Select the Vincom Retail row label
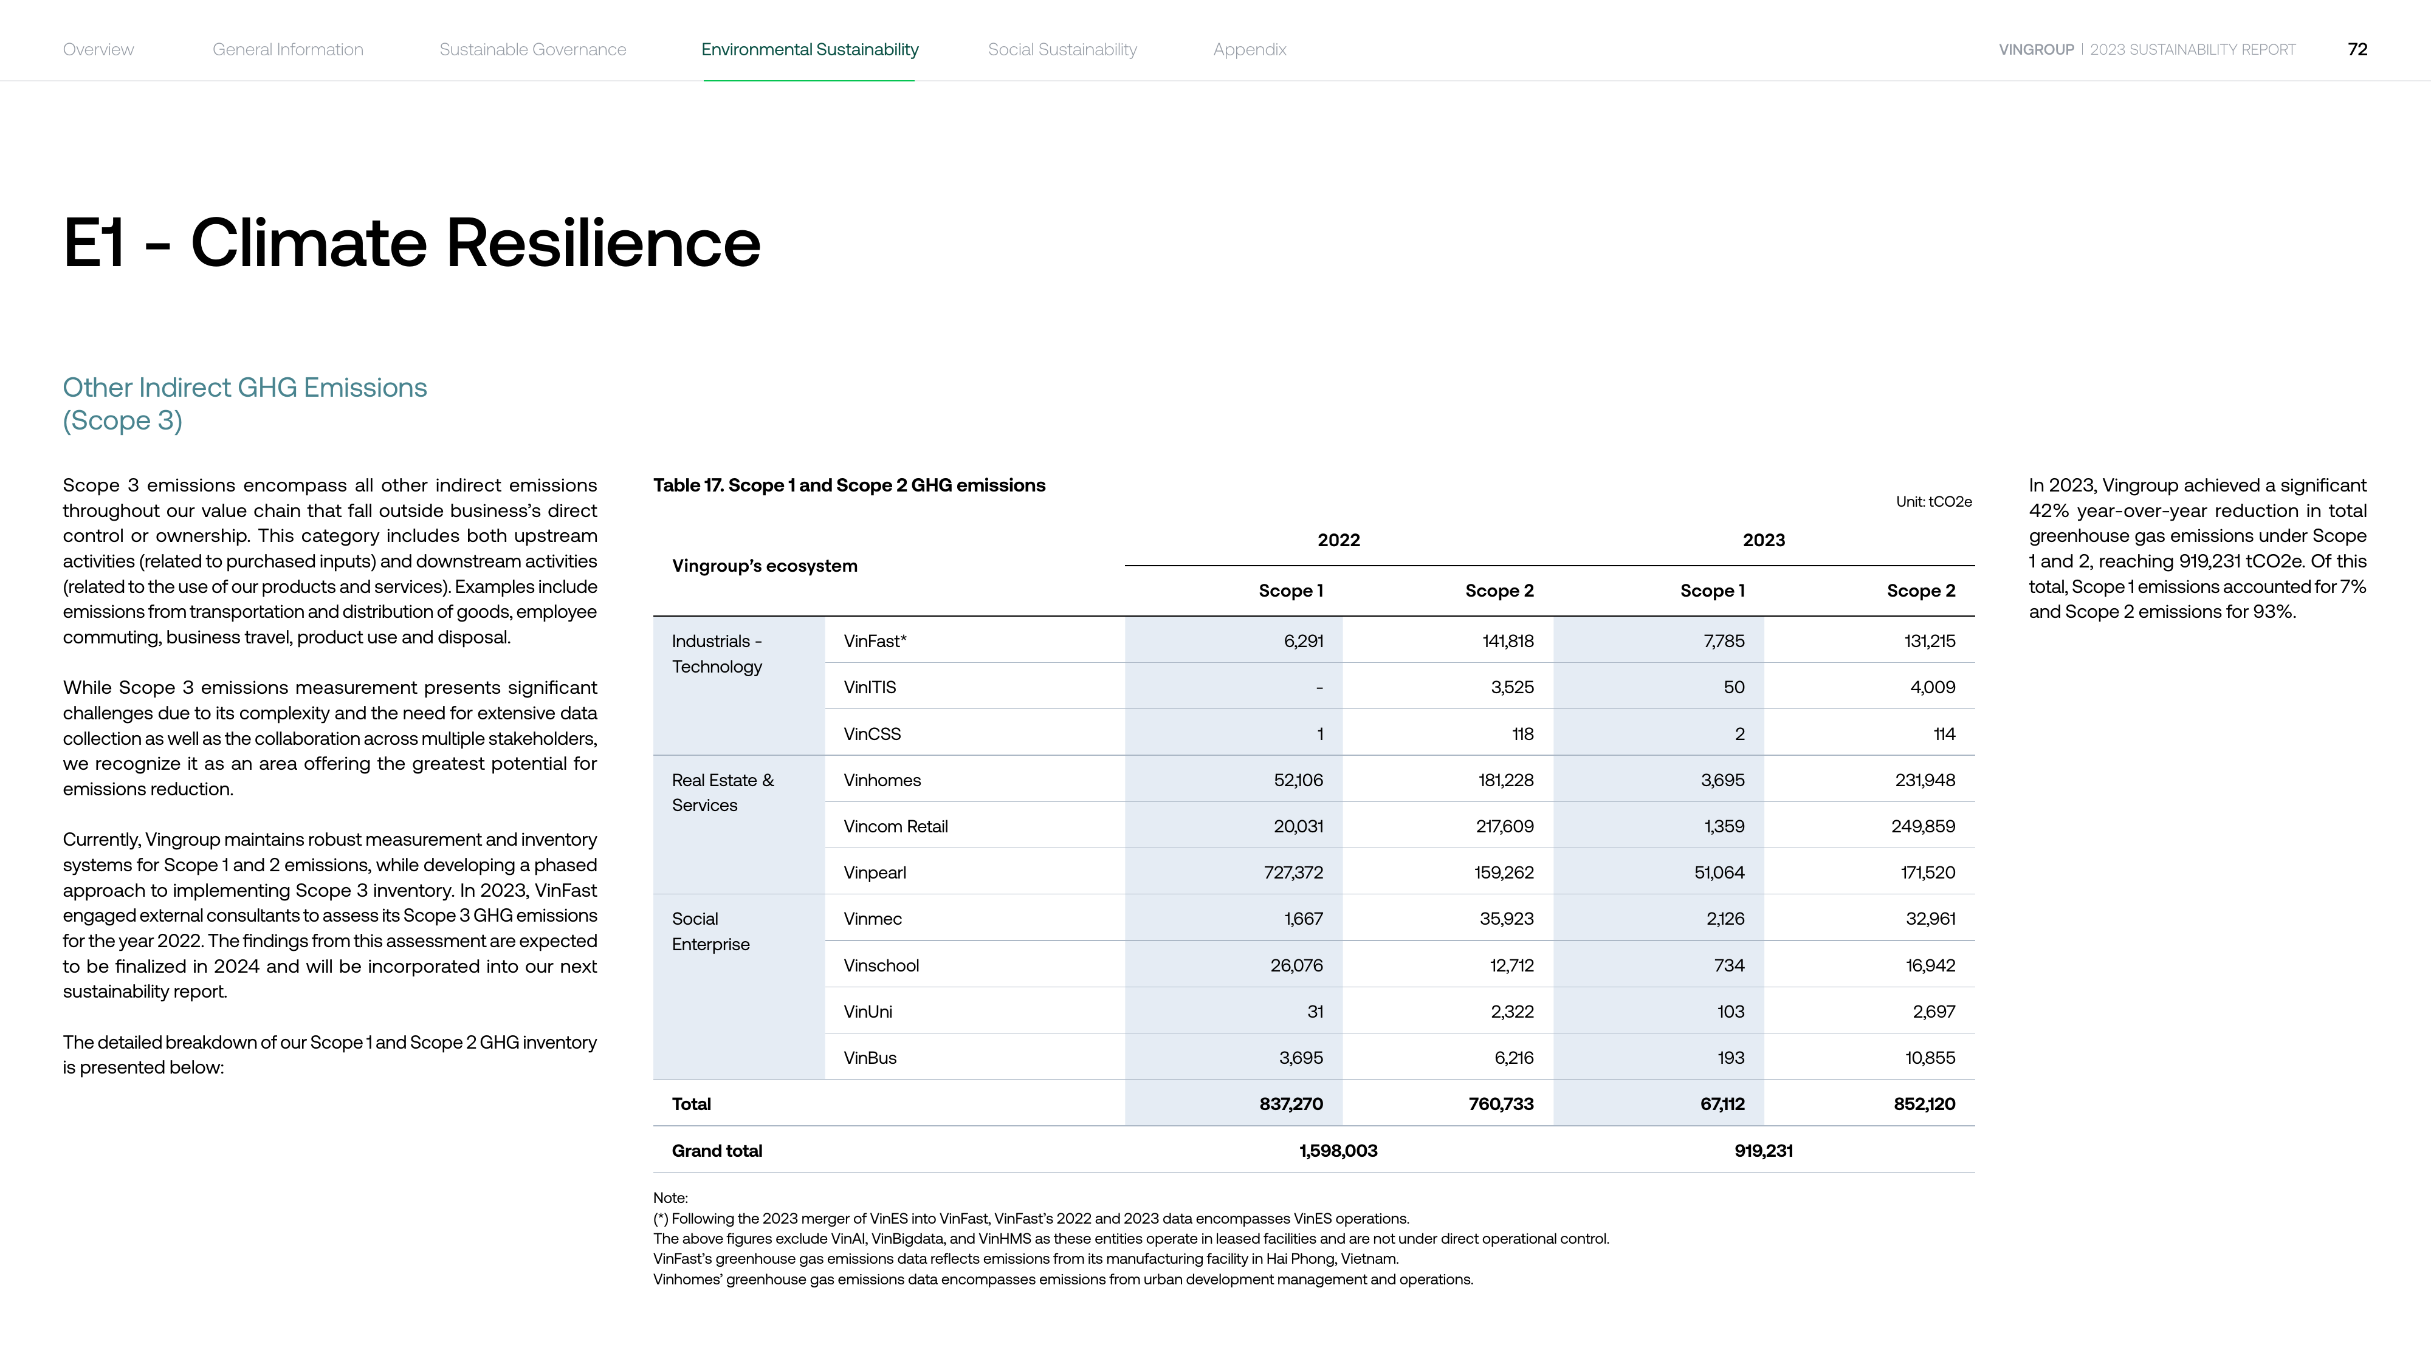The image size is (2431, 1367). pos(896,826)
